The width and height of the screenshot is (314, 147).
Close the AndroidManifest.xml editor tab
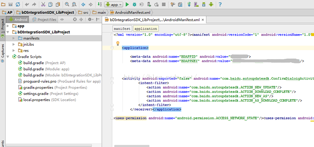(203, 20)
